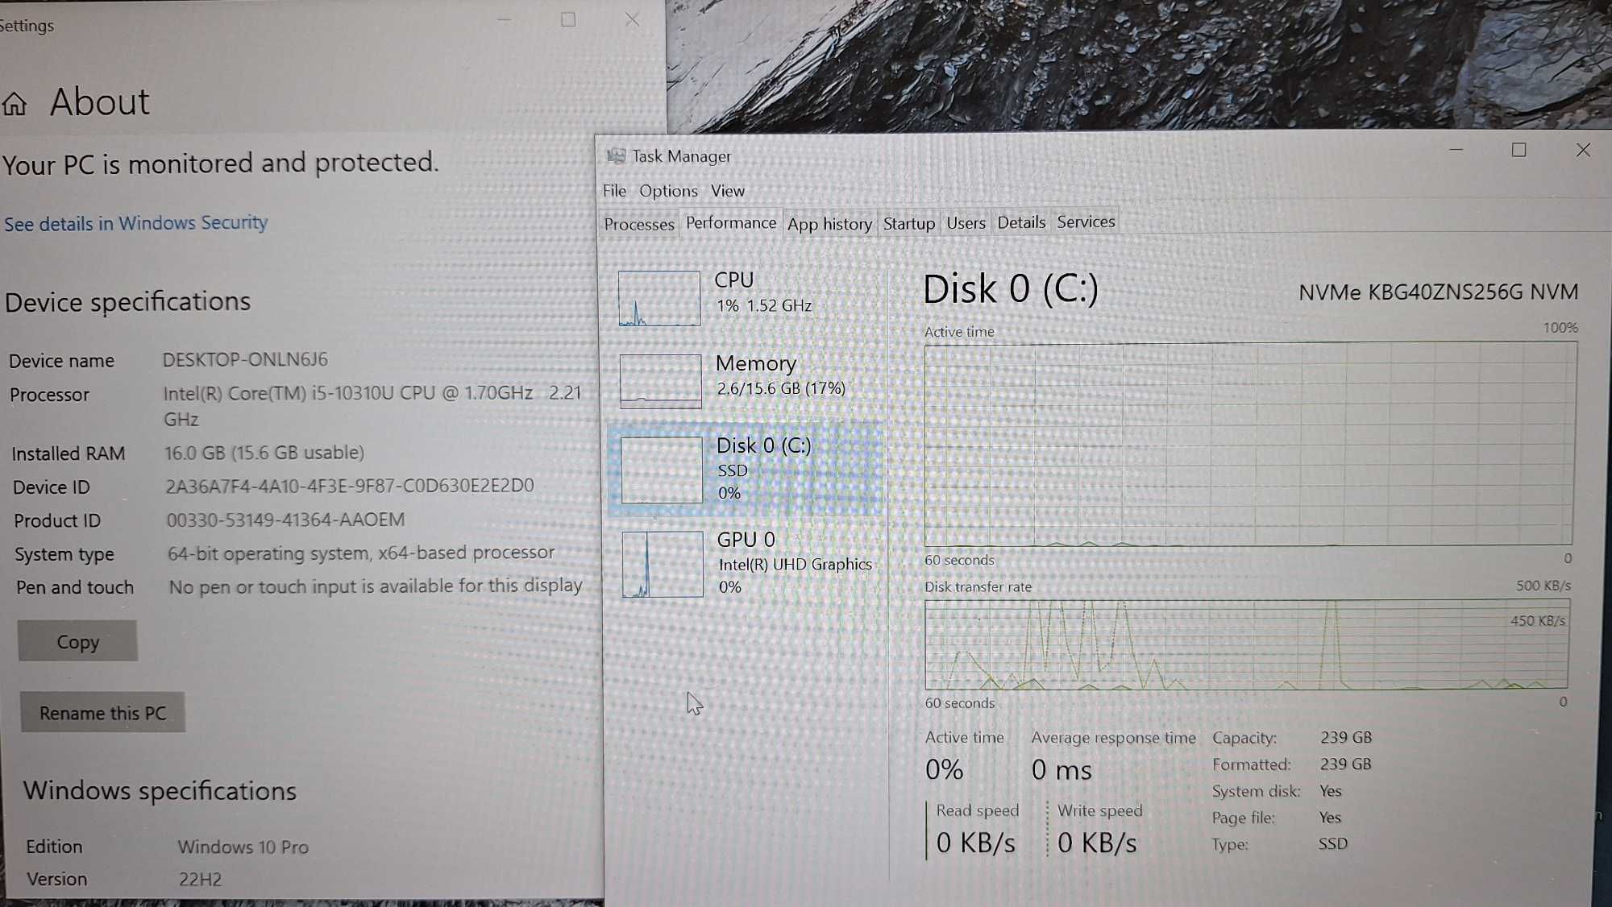
Task: Click the Windows specifications heading
Action: [160, 791]
